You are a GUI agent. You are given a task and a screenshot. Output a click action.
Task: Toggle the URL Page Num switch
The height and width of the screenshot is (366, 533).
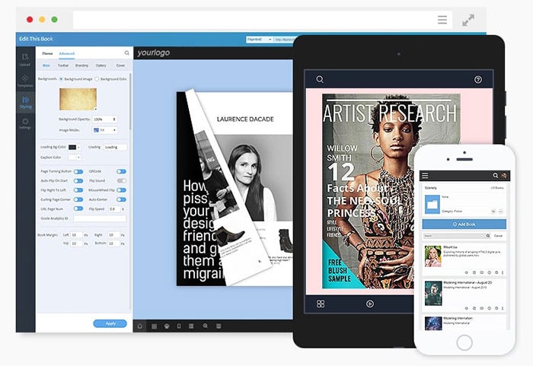coord(78,208)
